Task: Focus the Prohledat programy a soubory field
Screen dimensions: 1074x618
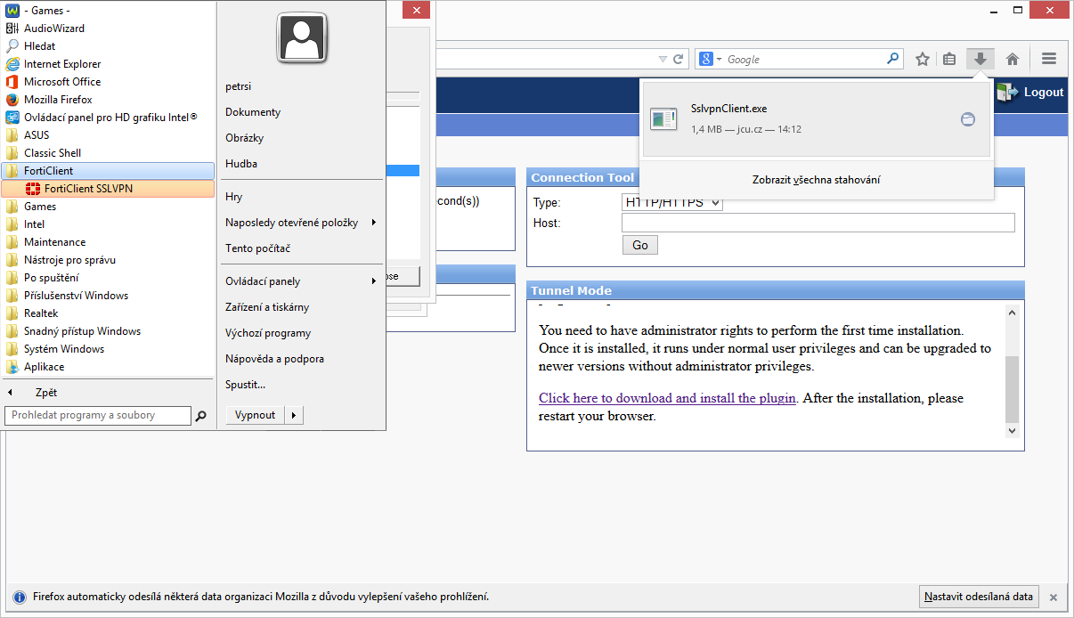Action: 98,416
